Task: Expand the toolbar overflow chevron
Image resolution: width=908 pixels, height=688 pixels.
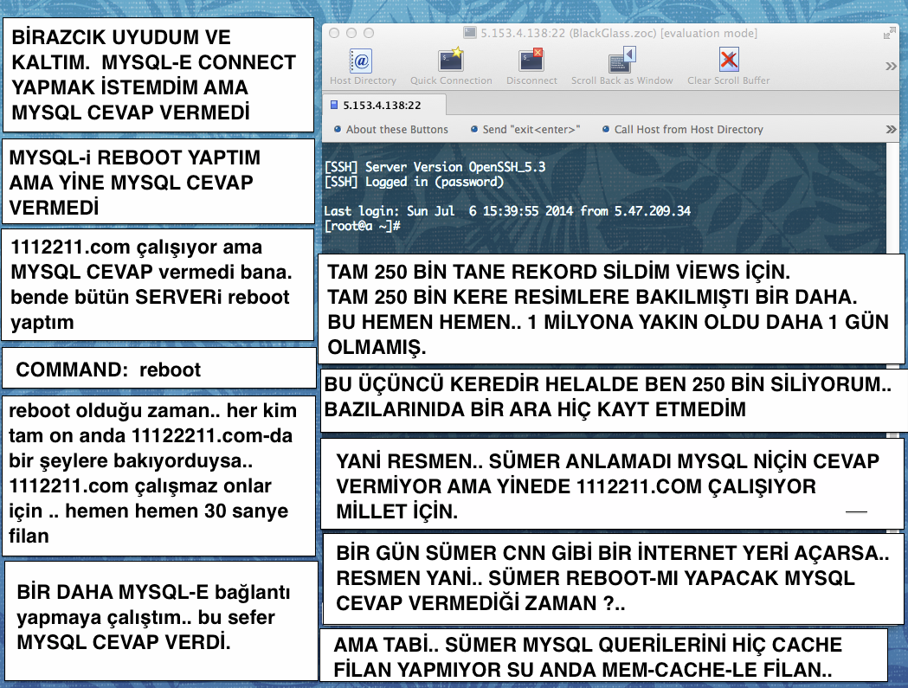Action: coord(892,66)
